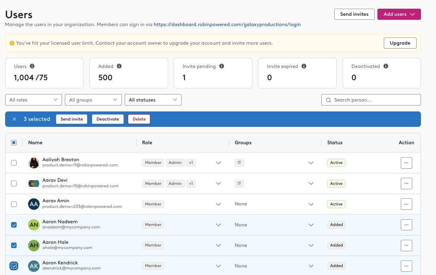This screenshot has height=275, width=436.
Task: Click the IT group tag for Aaliyah Brexton
Action: pyautogui.click(x=239, y=163)
